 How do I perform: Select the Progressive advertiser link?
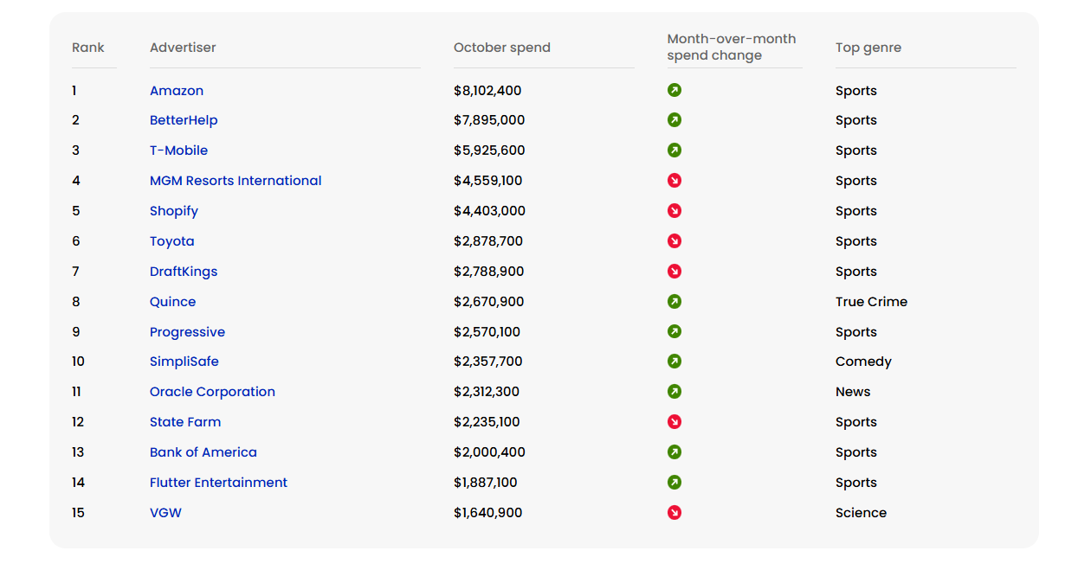187,332
